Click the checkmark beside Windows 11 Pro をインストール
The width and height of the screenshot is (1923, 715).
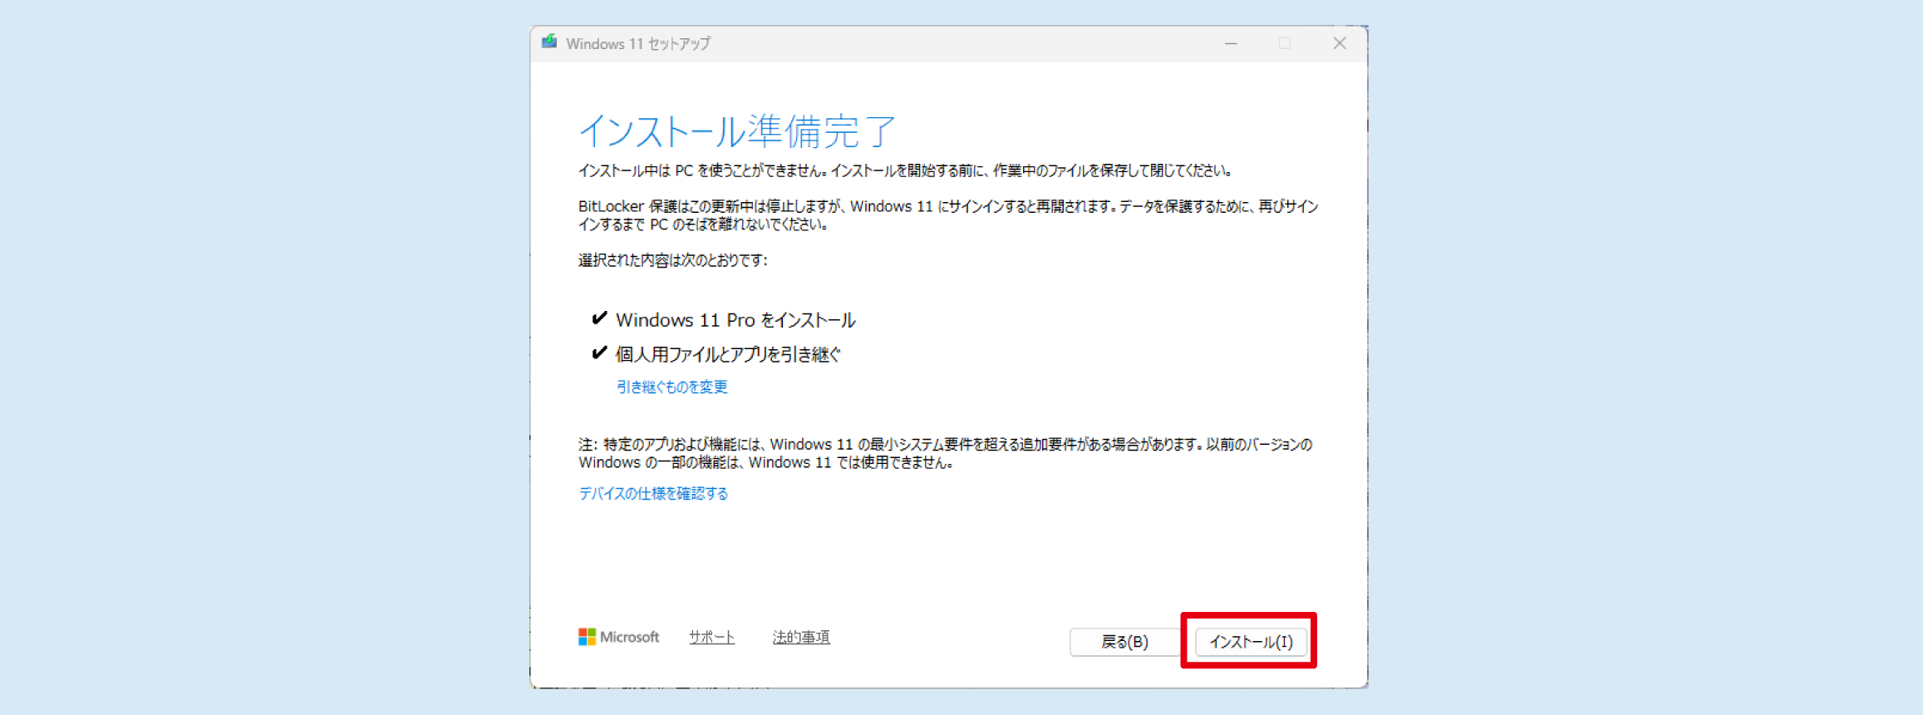[598, 318]
